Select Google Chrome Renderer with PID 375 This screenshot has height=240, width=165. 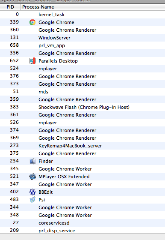[82, 153]
